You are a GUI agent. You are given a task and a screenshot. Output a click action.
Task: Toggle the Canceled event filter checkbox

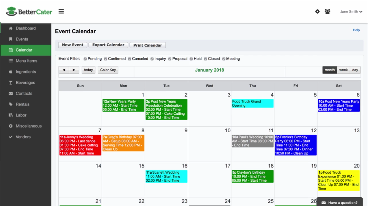tap(129, 59)
